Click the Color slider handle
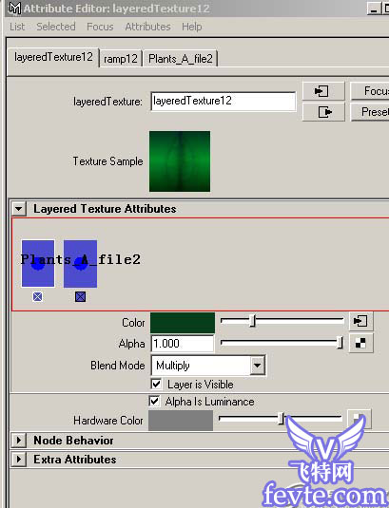This screenshot has height=508, width=389. [x=253, y=321]
